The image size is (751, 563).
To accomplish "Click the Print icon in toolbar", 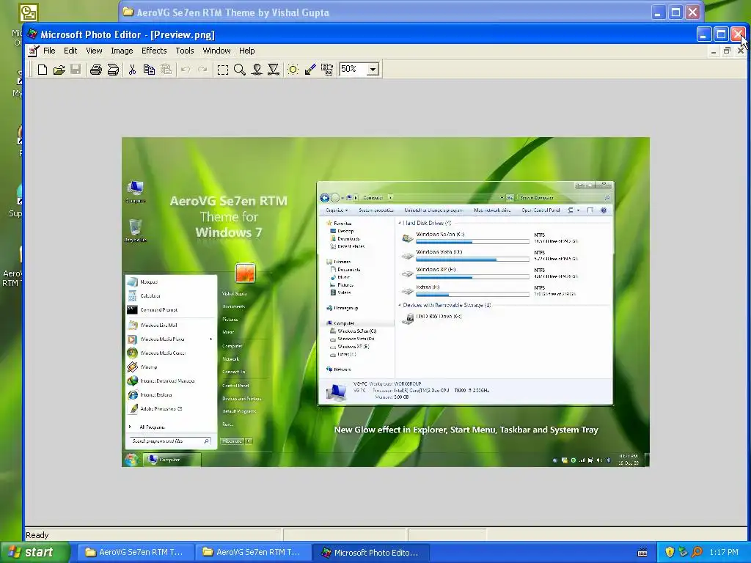I will click(x=96, y=70).
